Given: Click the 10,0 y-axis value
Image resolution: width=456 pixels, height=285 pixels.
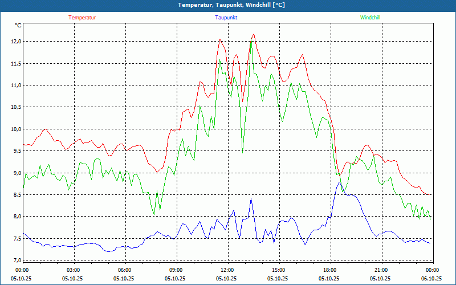Looking at the screenshot, I should pyautogui.click(x=17, y=129).
